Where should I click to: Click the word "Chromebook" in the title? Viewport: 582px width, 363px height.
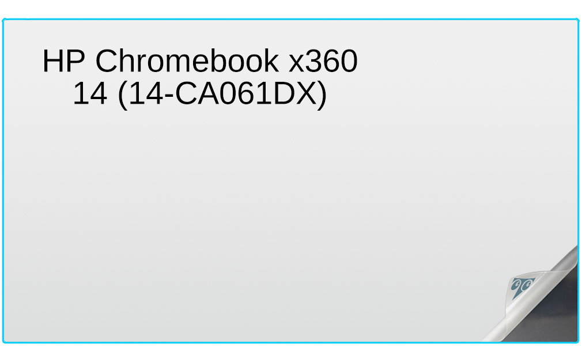pyautogui.click(x=187, y=61)
